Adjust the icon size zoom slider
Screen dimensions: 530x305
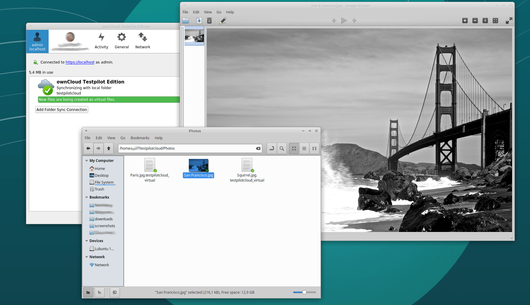[304, 292]
